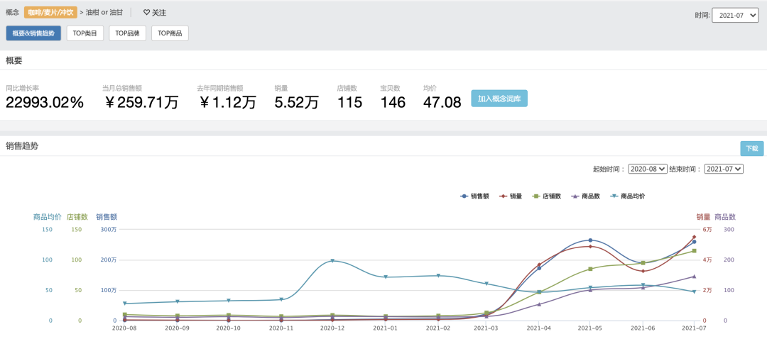Open the TOP商品 tab
Viewport: 767px width, 356px height.
pos(170,33)
